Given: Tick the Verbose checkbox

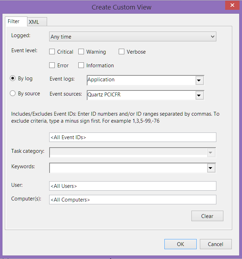Looking at the screenshot, I should 122,52.
